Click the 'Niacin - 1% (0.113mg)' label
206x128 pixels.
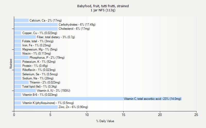point(37,54)
